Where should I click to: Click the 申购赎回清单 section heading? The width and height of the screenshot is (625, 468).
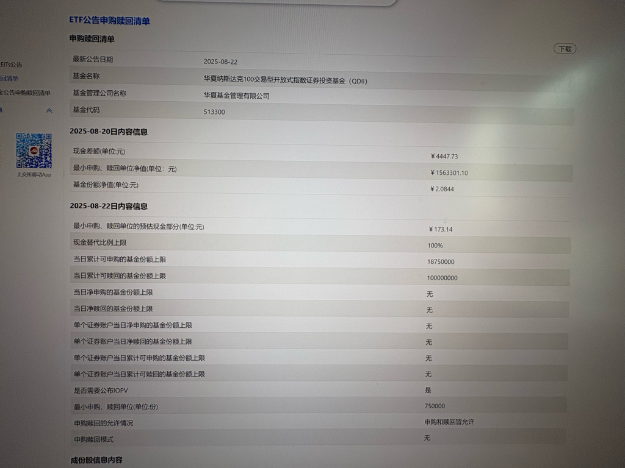[x=92, y=39]
